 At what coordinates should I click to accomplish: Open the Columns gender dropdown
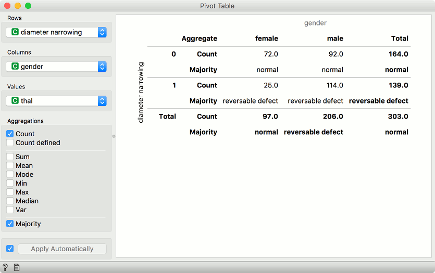[x=56, y=67]
